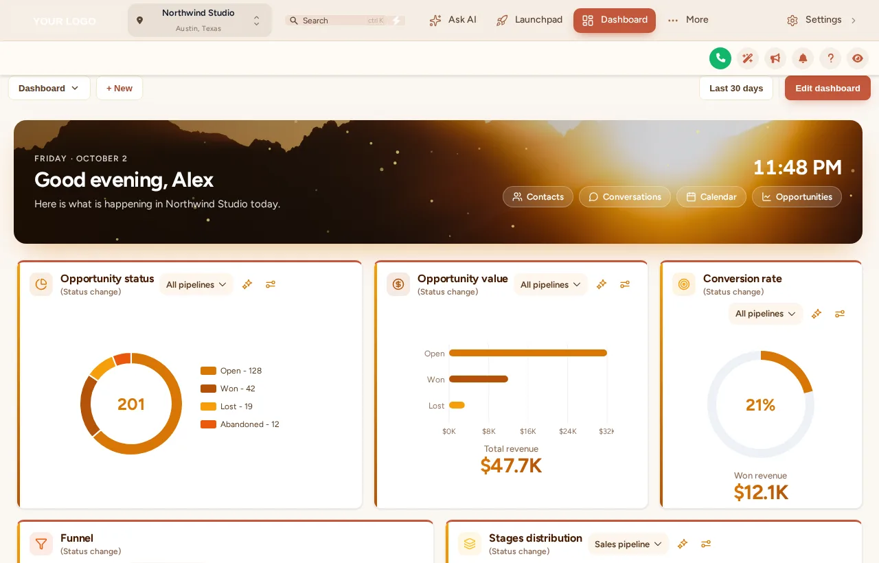
Task: Click the Edit dashboard button
Action: click(827, 88)
